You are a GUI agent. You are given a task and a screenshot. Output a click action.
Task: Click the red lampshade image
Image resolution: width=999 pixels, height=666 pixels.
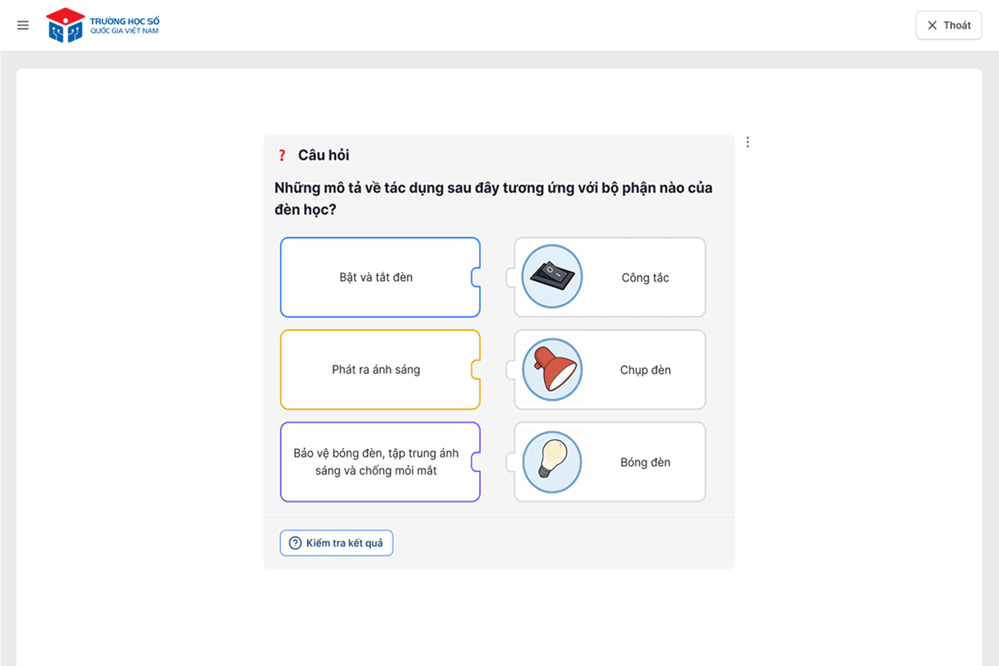point(552,369)
